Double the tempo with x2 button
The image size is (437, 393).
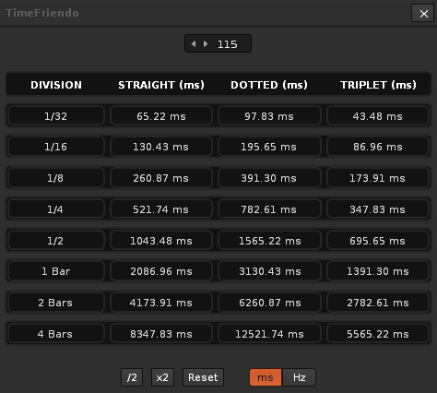[162, 377]
